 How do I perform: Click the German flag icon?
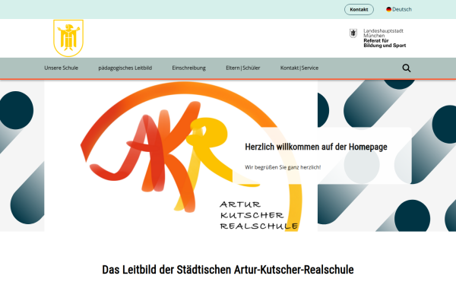(388, 9)
